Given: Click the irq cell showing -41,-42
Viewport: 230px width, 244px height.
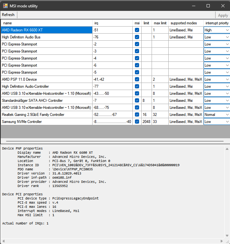Looking at the screenshot, I should click(112, 79).
